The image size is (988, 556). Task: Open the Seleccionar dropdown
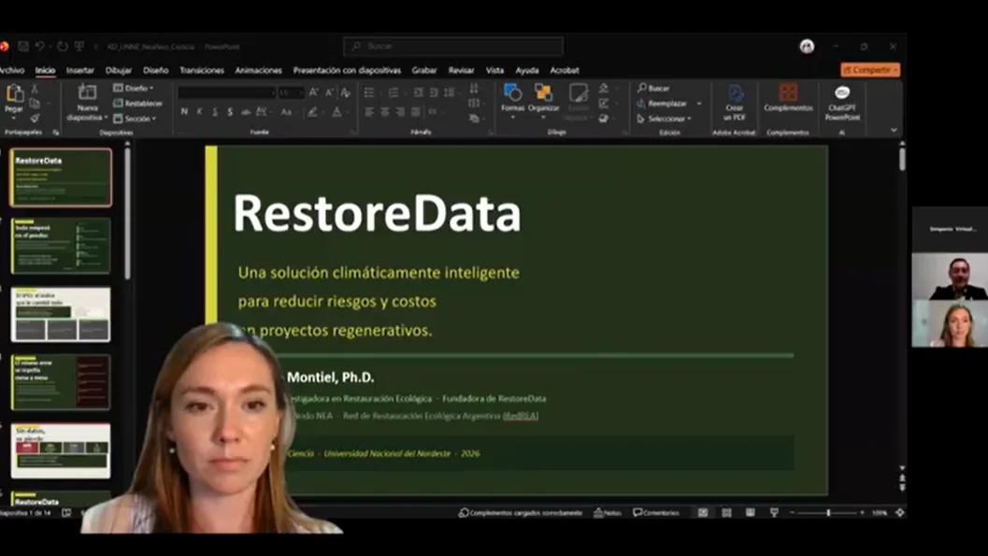(x=665, y=119)
